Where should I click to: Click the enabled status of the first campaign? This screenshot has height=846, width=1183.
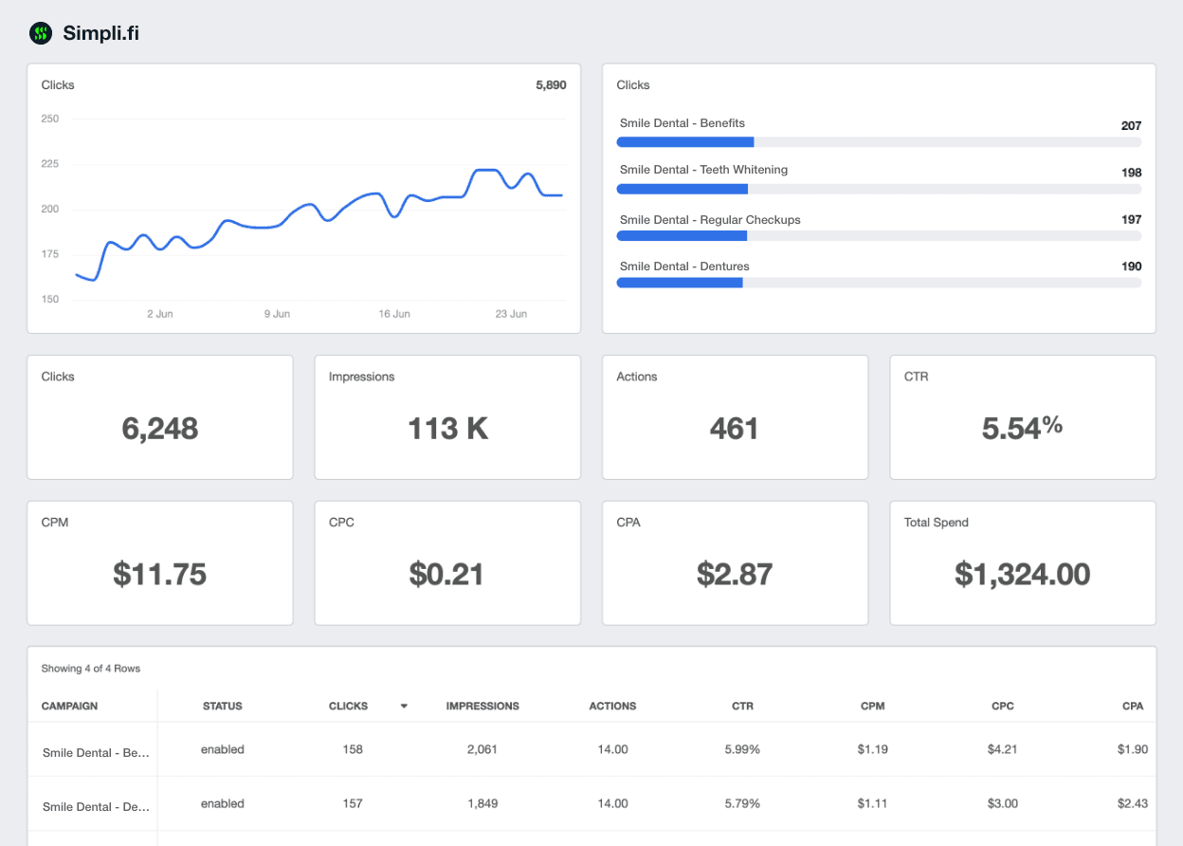click(x=223, y=749)
